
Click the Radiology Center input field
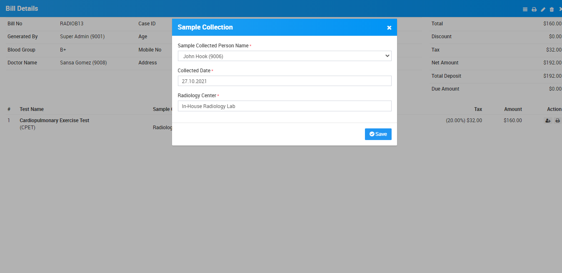[284, 106]
